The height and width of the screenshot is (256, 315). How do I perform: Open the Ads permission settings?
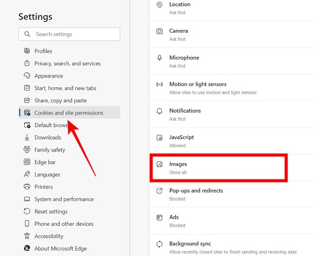[x=174, y=217]
